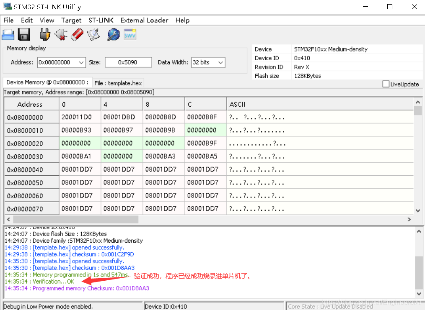
Task: Click log line Device flash Size 128KBytes
Action: [x=56, y=234]
